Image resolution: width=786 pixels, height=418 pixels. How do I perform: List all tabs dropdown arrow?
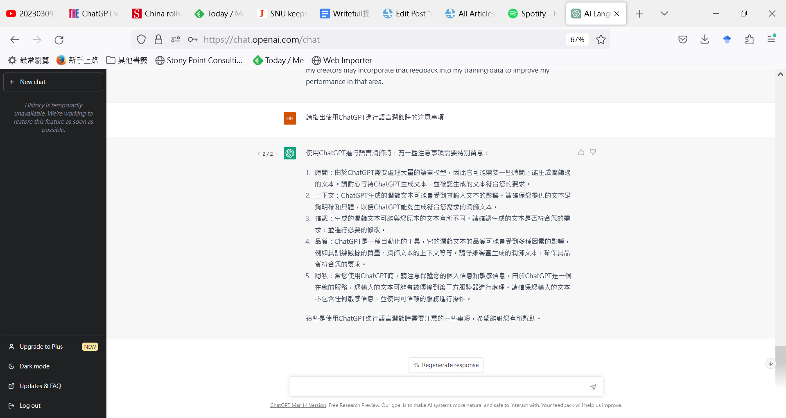click(664, 14)
